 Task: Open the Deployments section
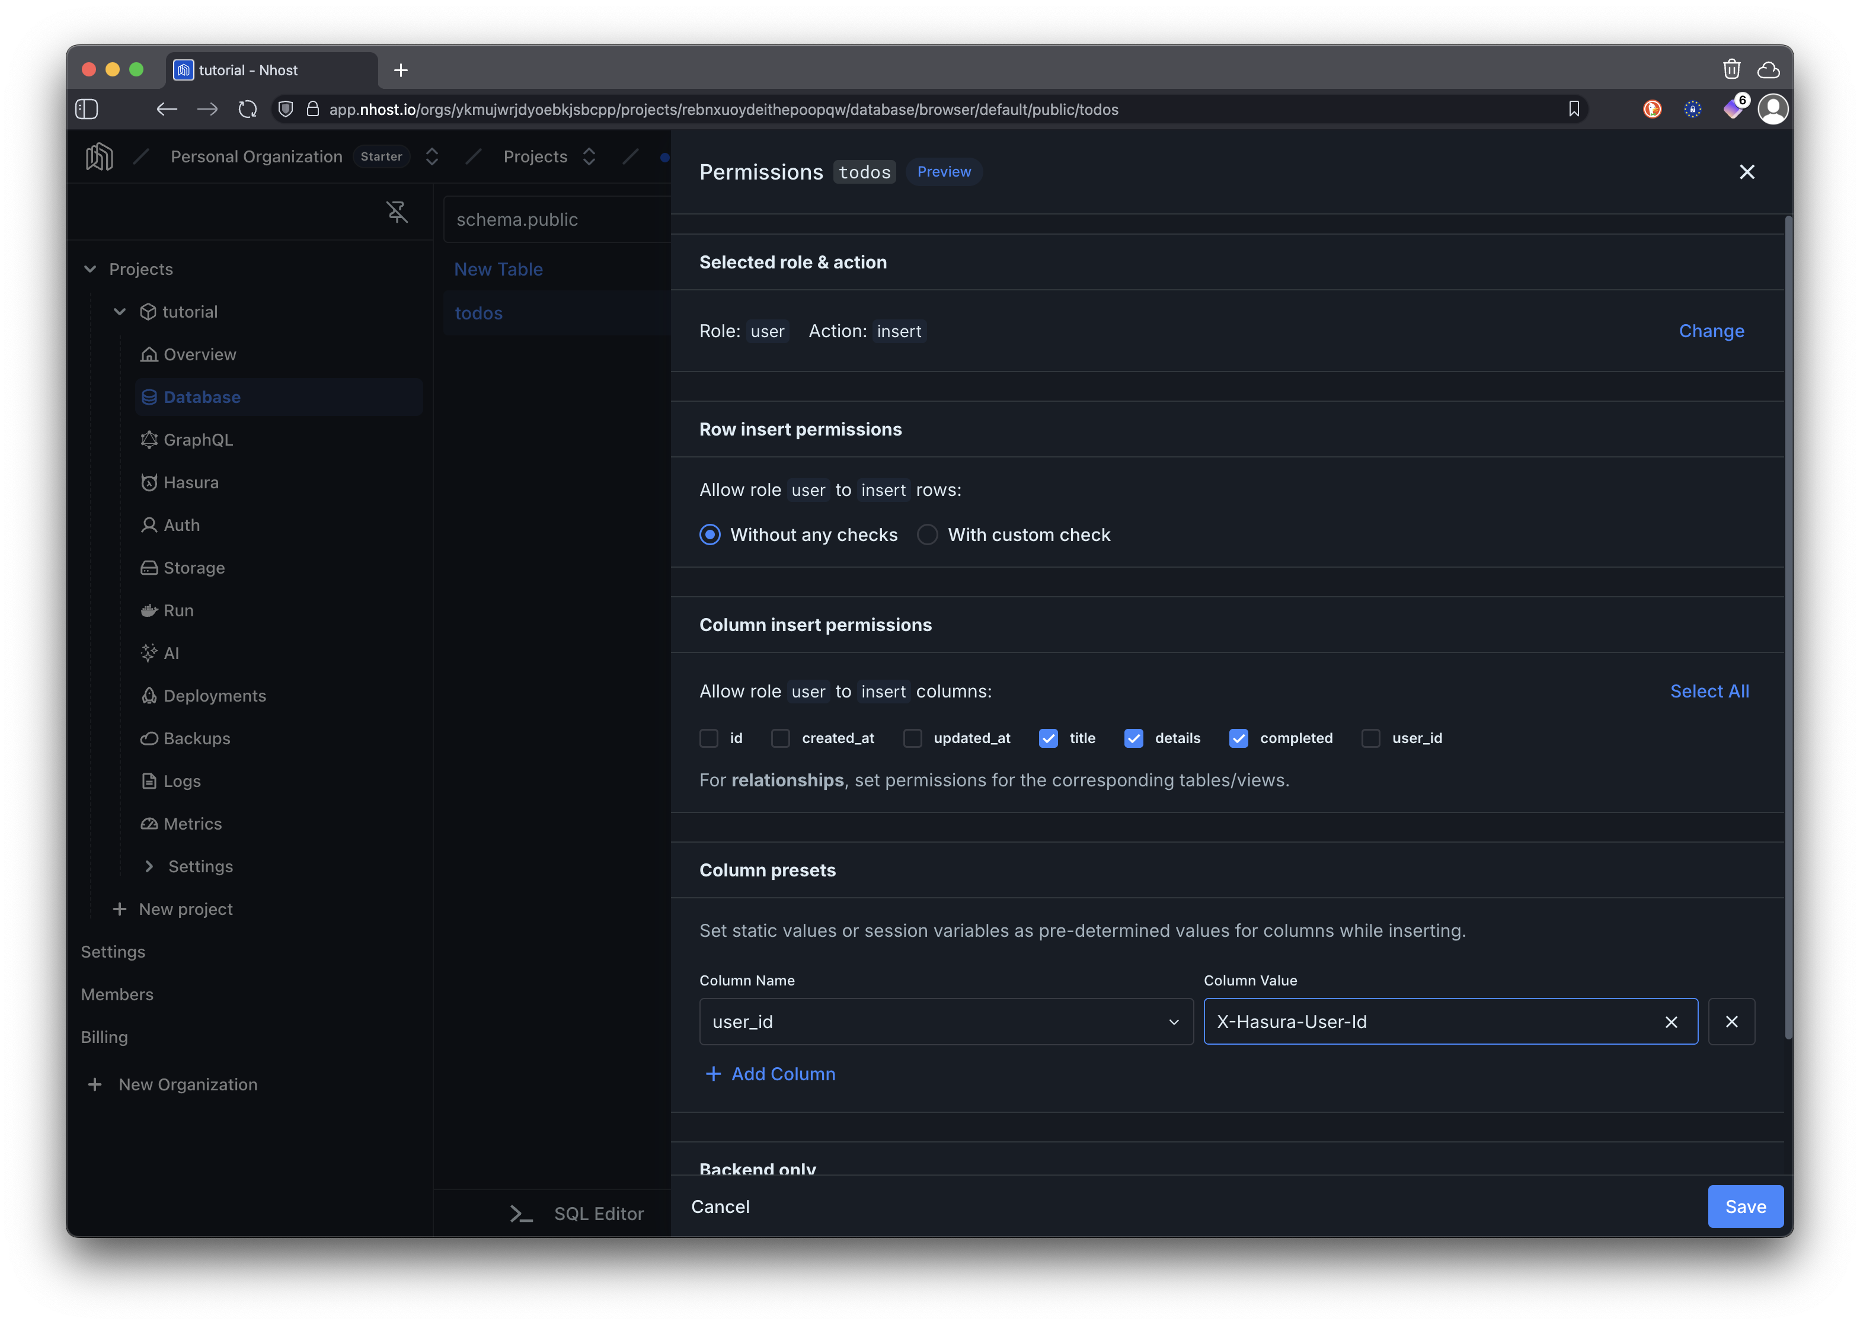click(214, 695)
